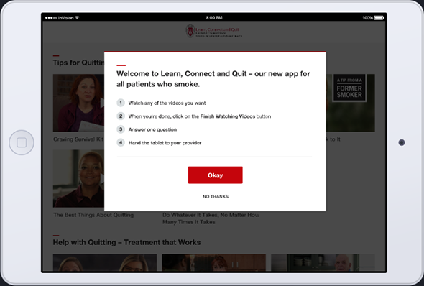Tap the InVision carrier label in status bar
This screenshot has height=286, width=424.
coord(66,18)
